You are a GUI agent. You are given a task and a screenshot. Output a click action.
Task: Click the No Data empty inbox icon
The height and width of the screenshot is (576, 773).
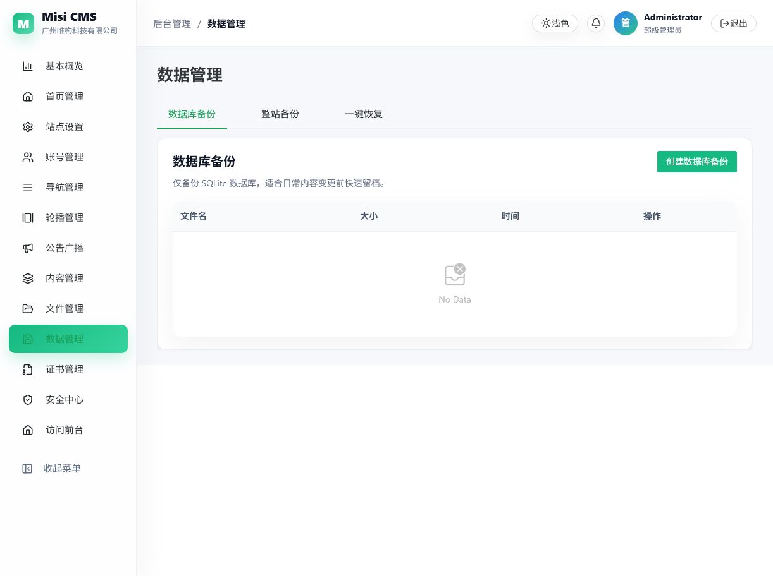point(455,275)
